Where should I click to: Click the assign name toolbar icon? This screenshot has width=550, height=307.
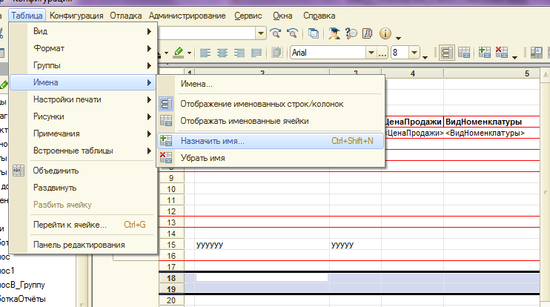coord(485,53)
